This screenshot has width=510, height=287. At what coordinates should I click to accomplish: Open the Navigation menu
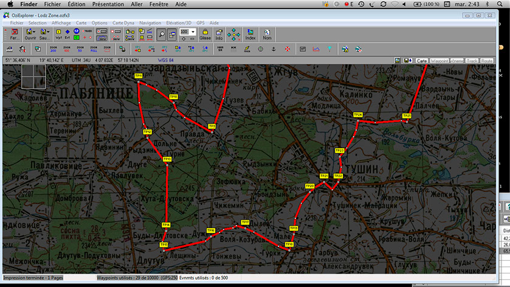[x=150, y=22]
